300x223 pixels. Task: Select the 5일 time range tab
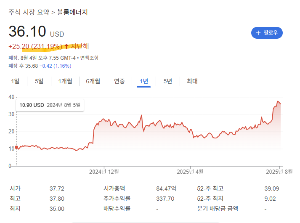coord(39,81)
